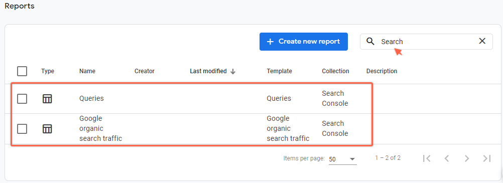
Task: Check the Google organic search traffic checkbox
Action: (x=22, y=129)
